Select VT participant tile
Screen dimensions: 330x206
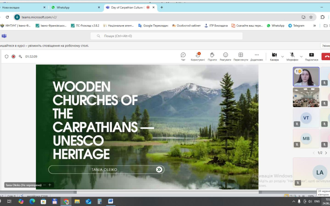[306, 118]
